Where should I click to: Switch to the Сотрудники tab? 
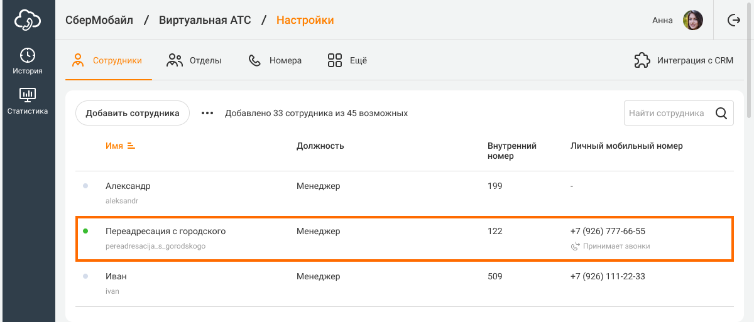coord(108,61)
